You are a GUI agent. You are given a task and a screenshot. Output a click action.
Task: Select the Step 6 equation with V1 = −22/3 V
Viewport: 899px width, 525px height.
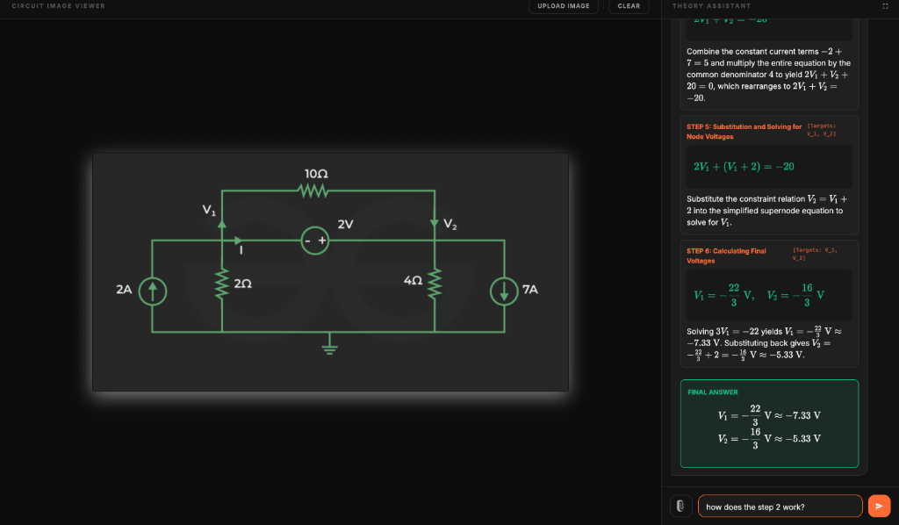point(759,295)
